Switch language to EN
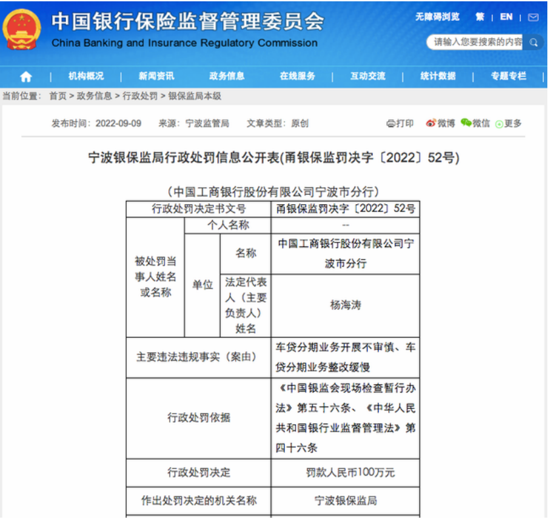Screen dimensions: 548x519 click(x=506, y=17)
